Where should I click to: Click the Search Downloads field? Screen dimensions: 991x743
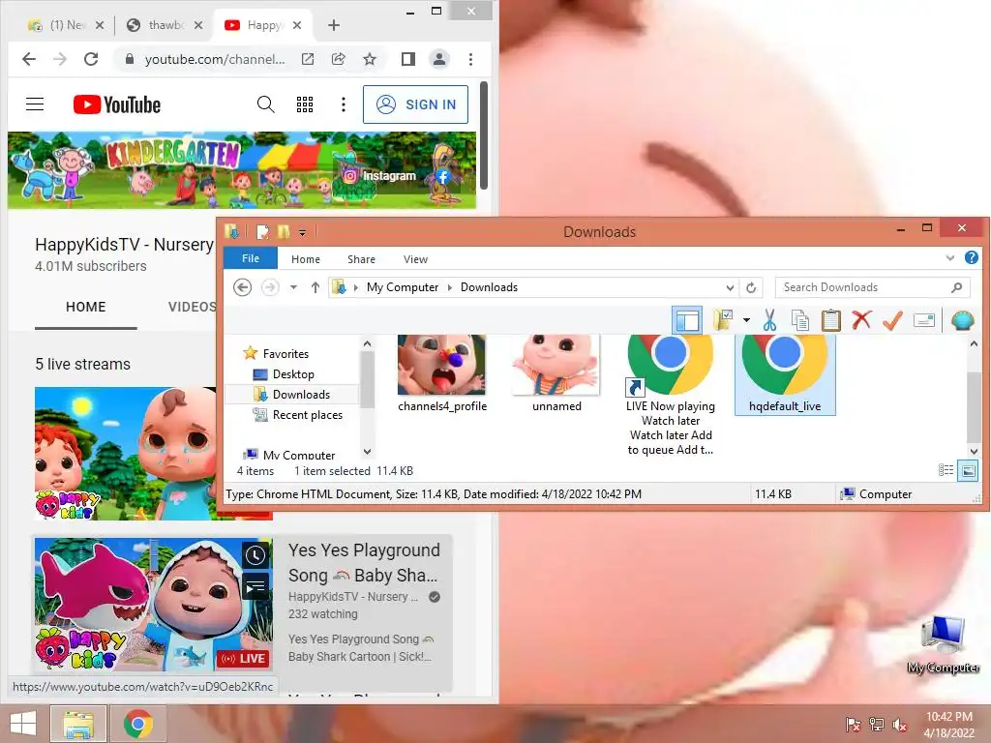click(872, 287)
